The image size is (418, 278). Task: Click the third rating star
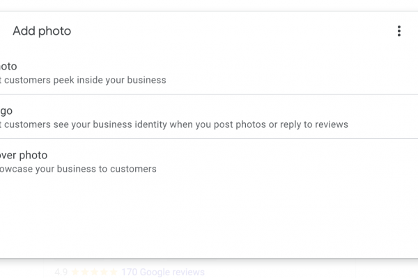click(x=94, y=272)
